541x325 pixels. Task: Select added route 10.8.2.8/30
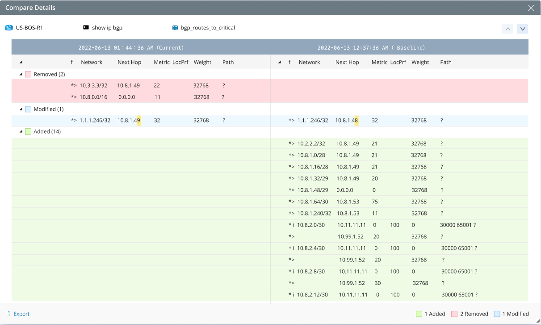(311, 271)
